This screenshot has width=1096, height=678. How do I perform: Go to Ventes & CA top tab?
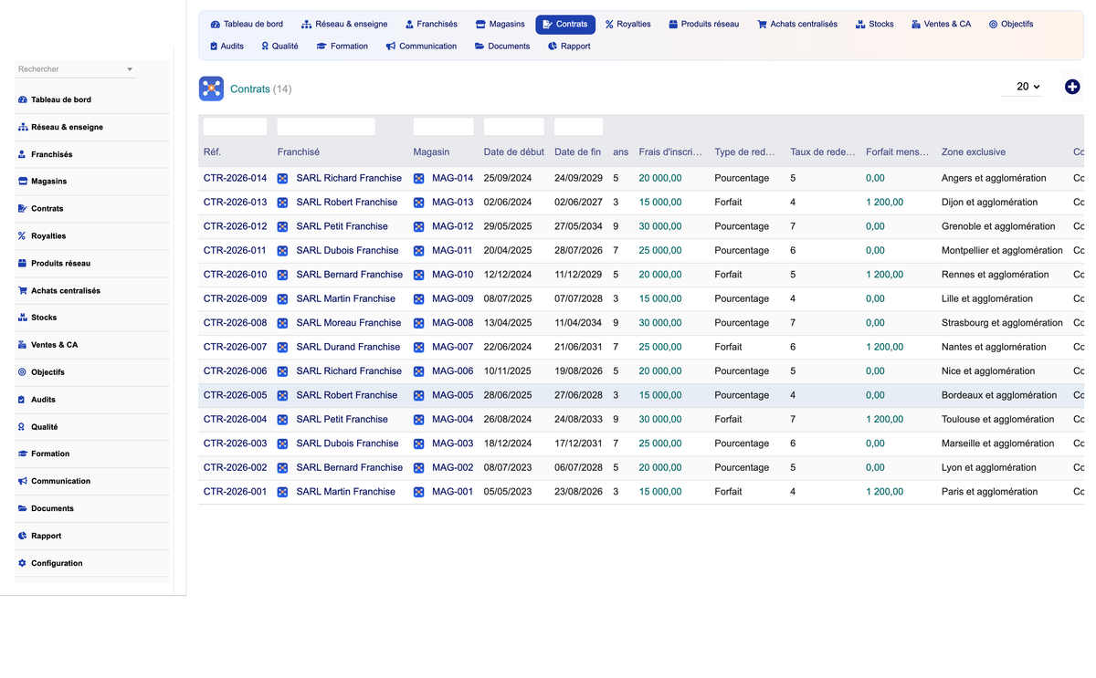tap(941, 25)
